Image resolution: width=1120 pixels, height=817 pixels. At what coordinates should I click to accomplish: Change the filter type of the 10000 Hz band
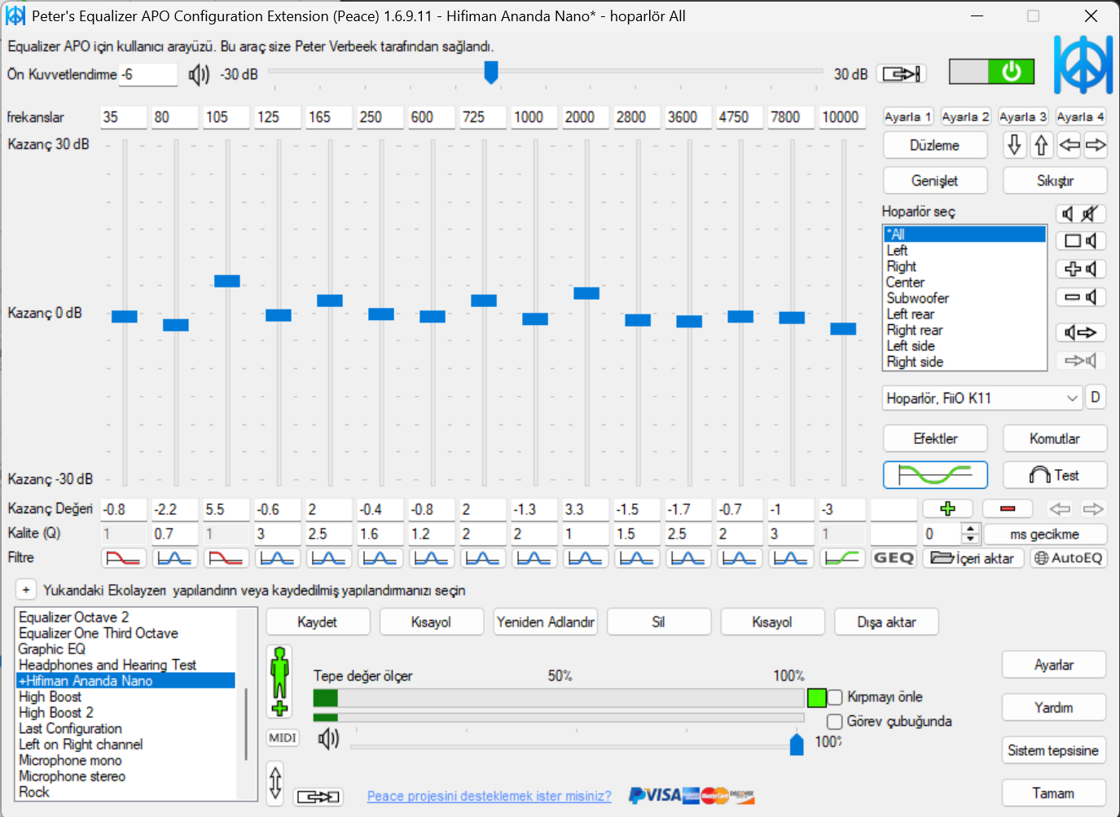pos(842,558)
